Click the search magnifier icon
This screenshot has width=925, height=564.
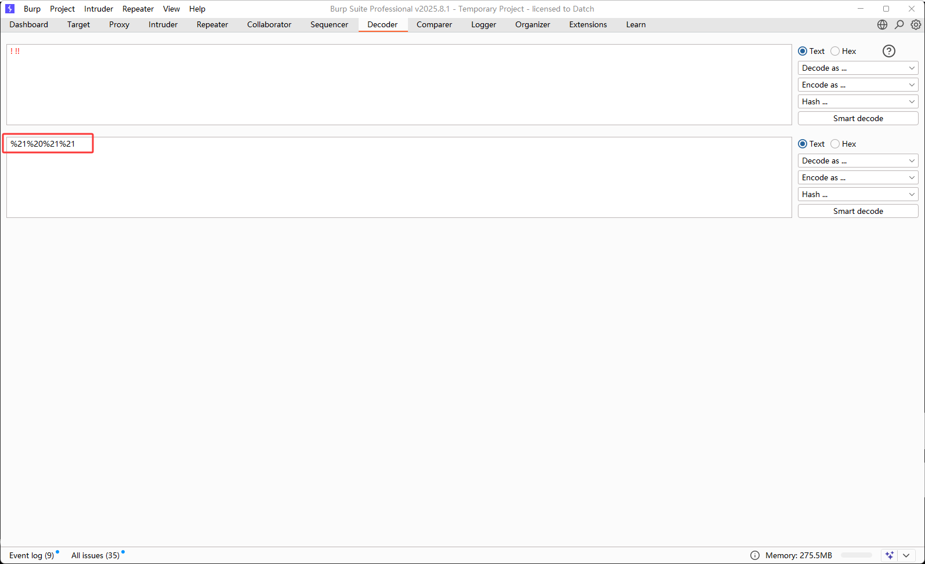pyautogui.click(x=899, y=24)
